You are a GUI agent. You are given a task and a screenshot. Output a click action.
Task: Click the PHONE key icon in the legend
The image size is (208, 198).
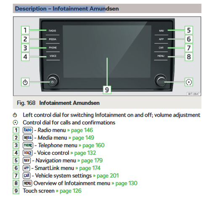coord(28,145)
